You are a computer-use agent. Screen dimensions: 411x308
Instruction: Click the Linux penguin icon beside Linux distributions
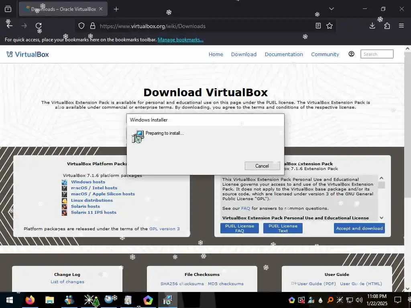pyautogui.click(x=65, y=201)
